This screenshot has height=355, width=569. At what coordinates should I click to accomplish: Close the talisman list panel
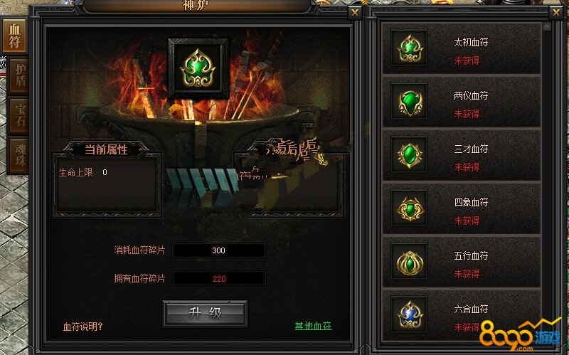click(x=556, y=13)
